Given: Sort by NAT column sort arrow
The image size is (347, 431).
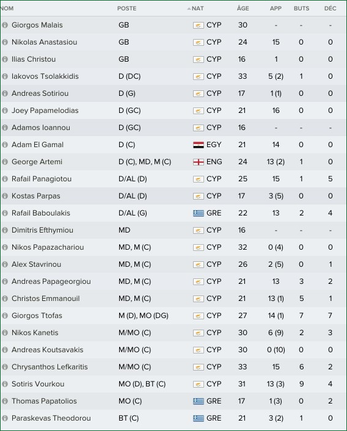Looking at the screenshot, I should coord(189,9).
